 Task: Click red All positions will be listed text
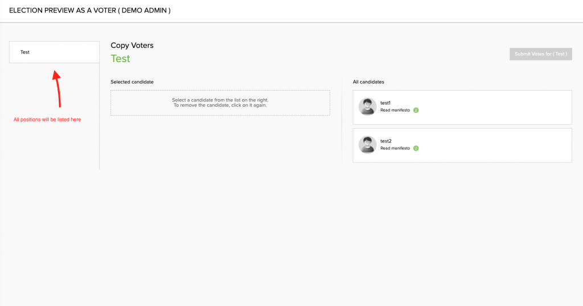[x=47, y=120]
